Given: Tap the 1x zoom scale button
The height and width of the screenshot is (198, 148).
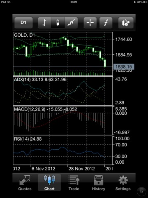Looking at the screenshot, I should 141,191.
